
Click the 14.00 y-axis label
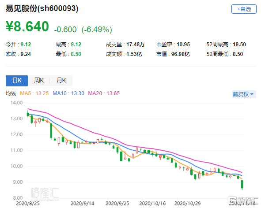tap(16, 103)
